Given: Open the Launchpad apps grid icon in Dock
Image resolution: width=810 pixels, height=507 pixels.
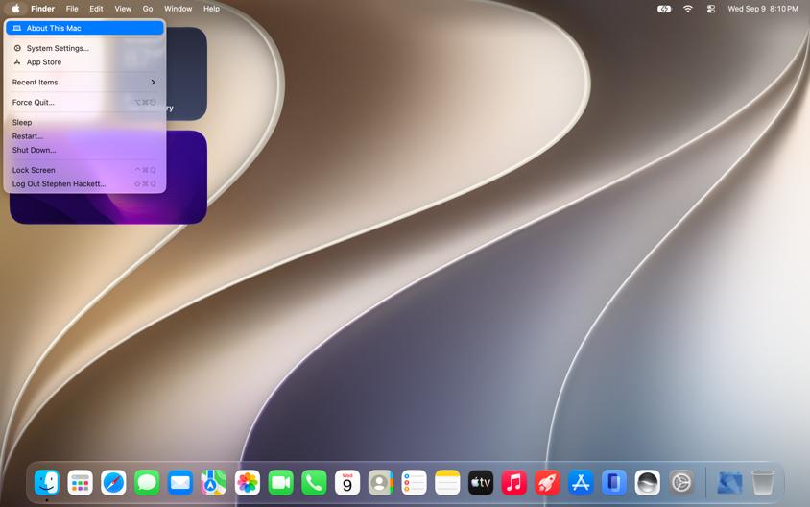Looking at the screenshot, I should [x=80, y=483].
